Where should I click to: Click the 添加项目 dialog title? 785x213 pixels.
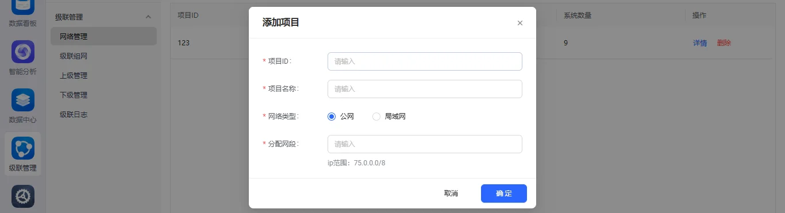[x=281, y=23]
